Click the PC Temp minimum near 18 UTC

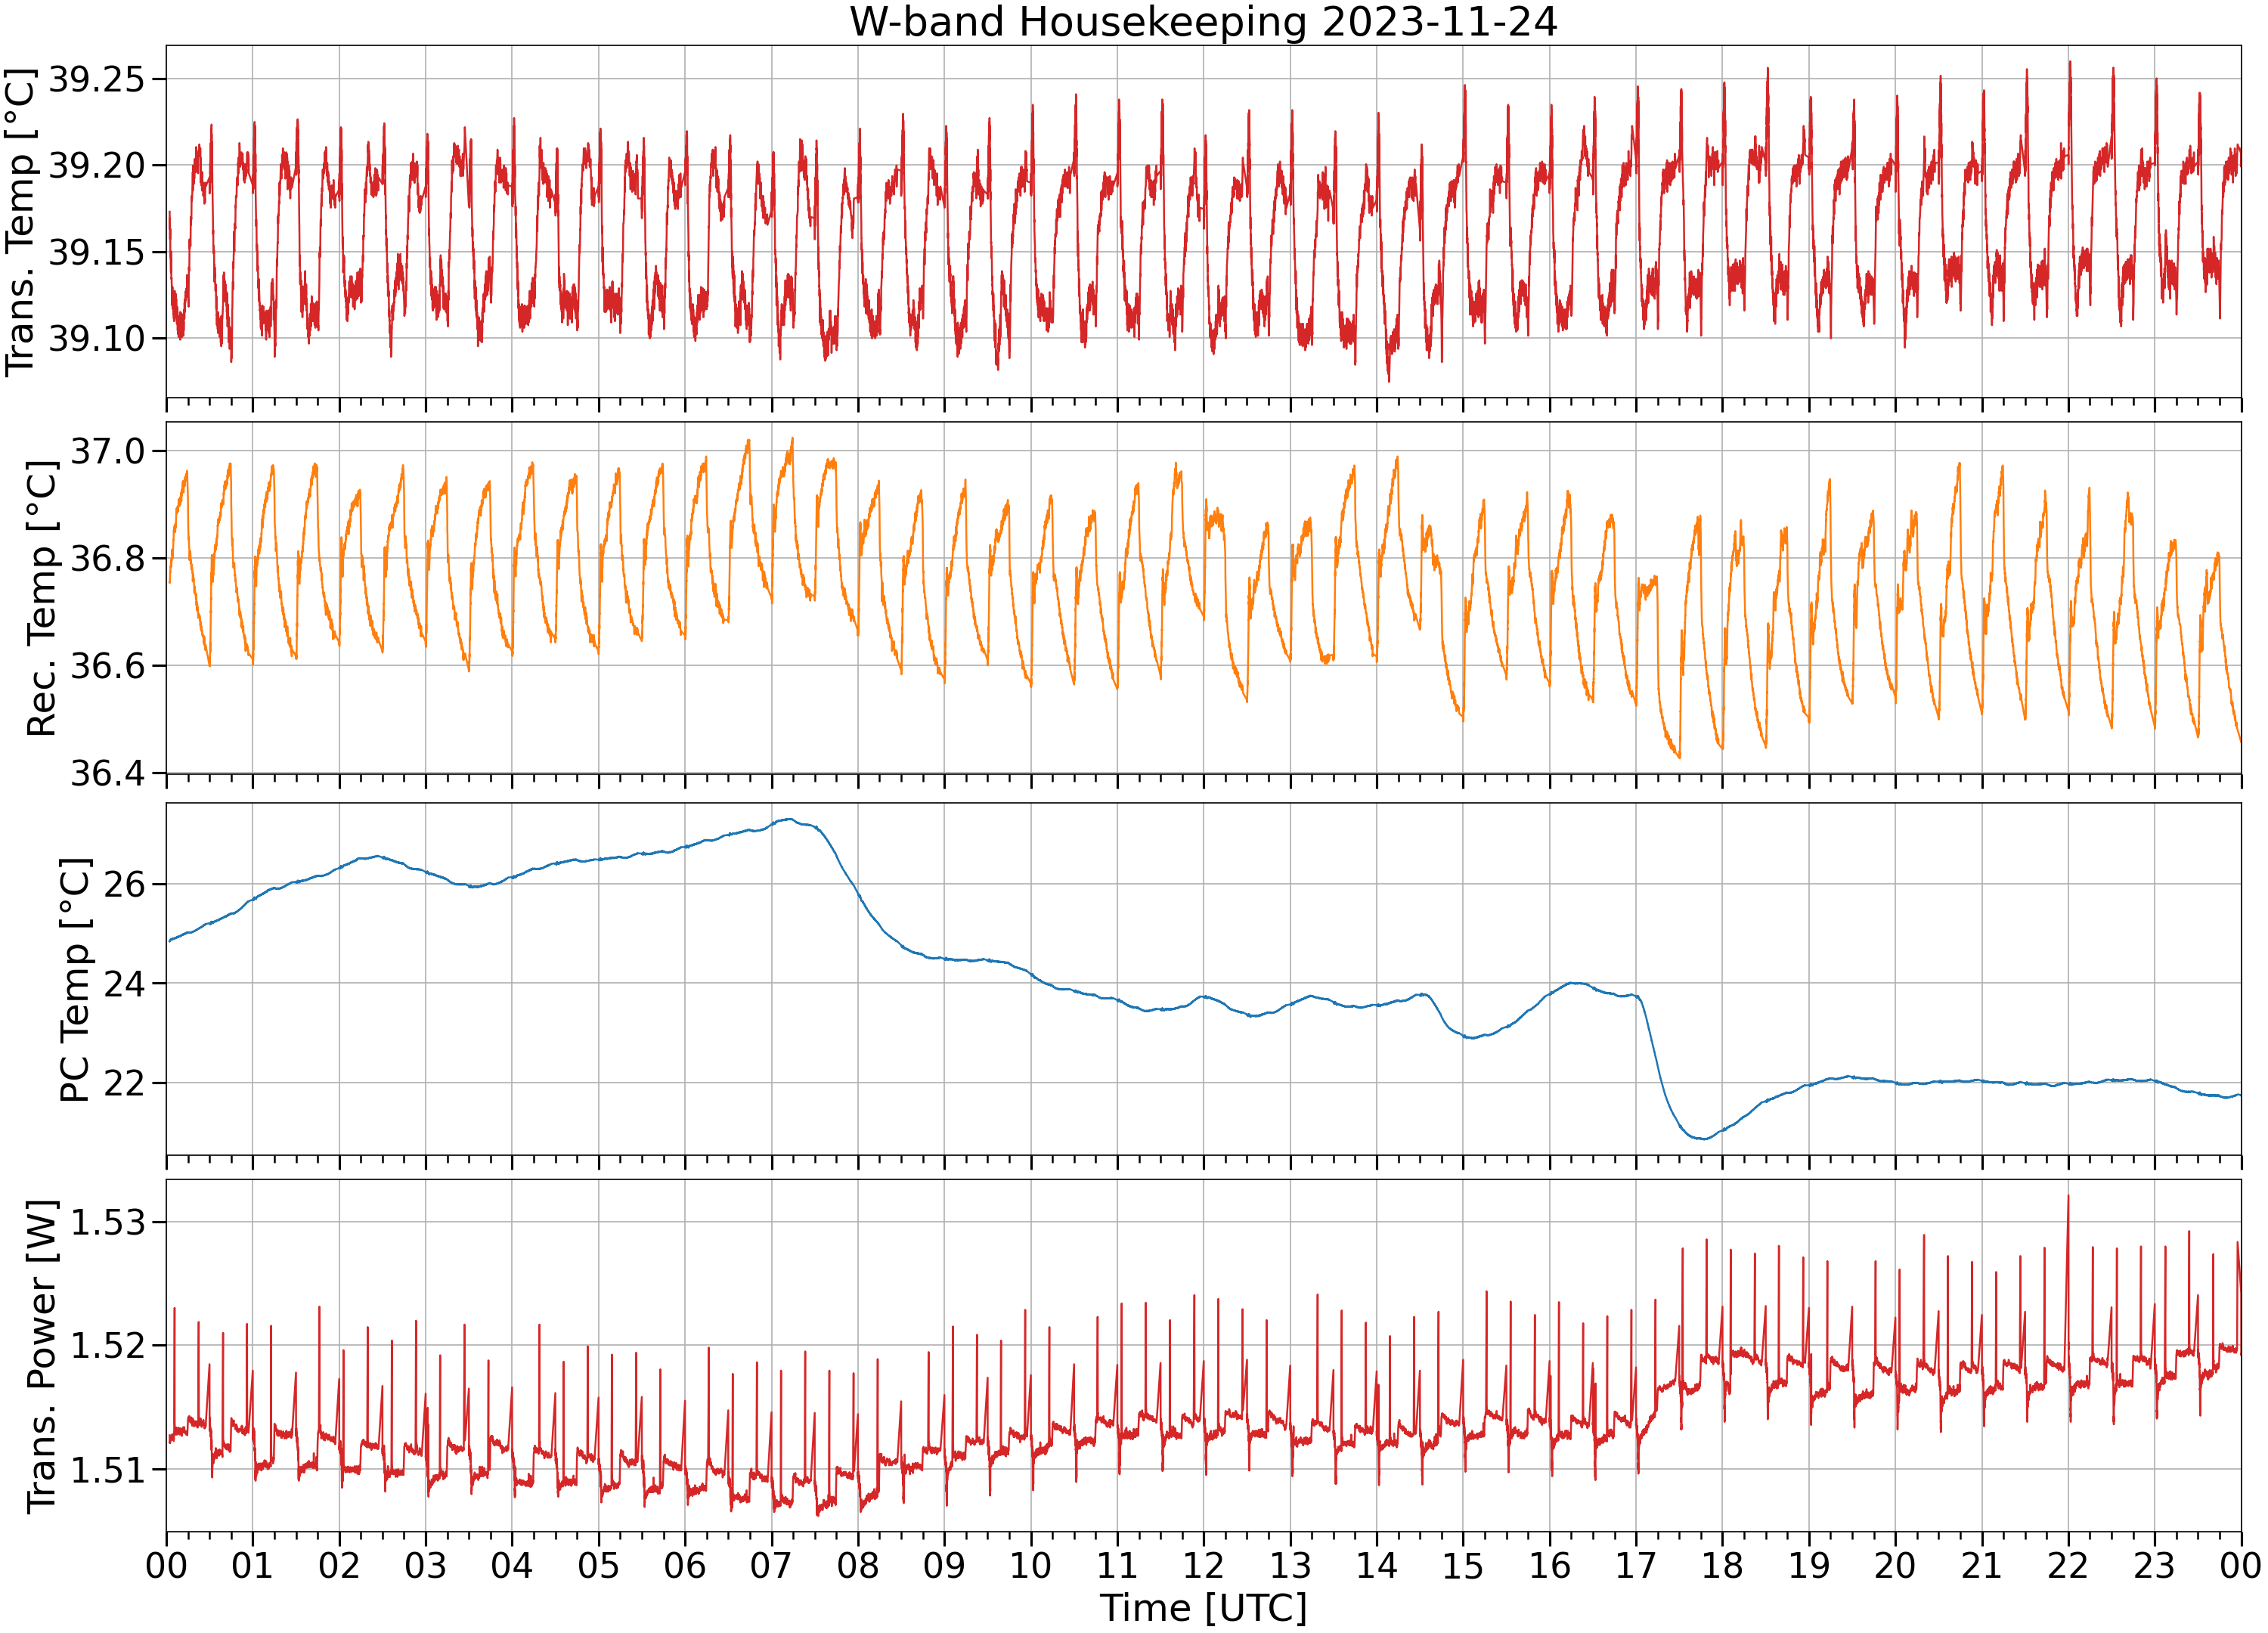1703,1138
